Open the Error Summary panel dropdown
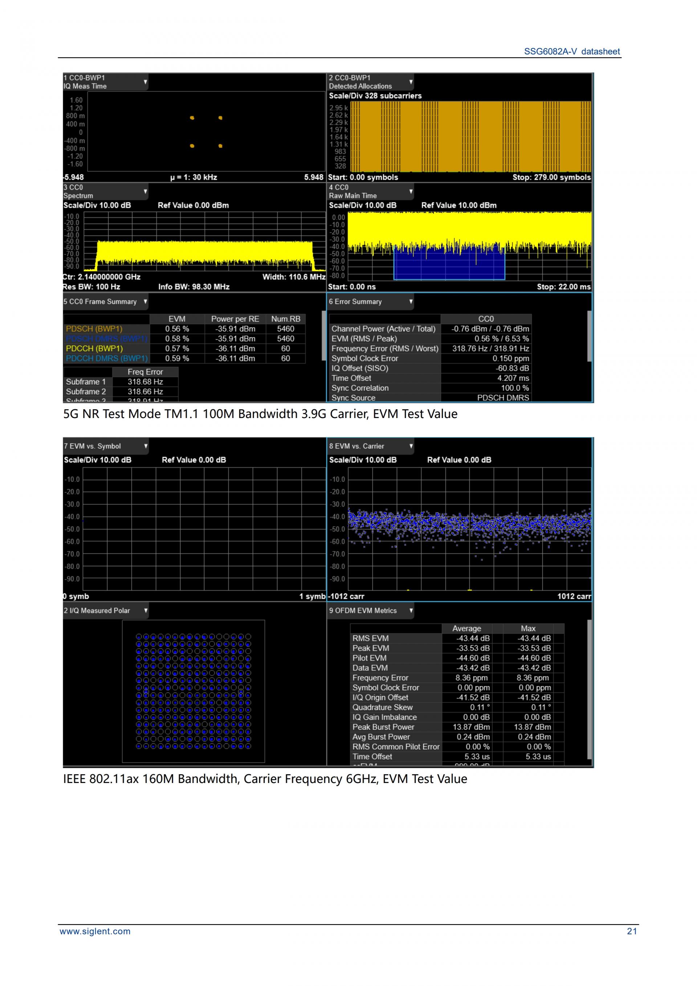697x986 pixels. [x=411, y=301]
